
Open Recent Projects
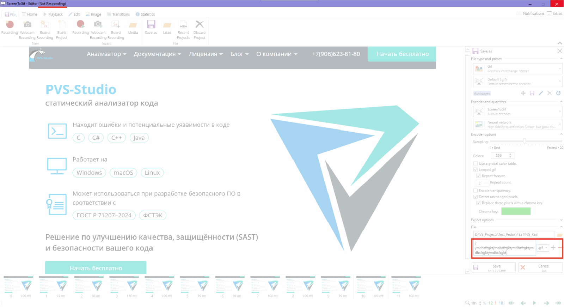[x=183, y=30]
